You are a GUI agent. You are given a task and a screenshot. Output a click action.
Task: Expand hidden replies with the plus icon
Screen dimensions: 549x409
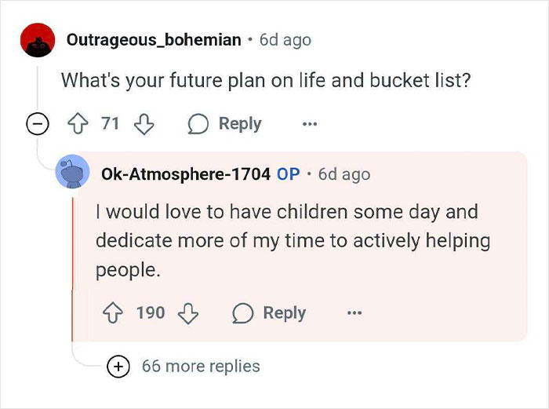[x=118, y=366]
